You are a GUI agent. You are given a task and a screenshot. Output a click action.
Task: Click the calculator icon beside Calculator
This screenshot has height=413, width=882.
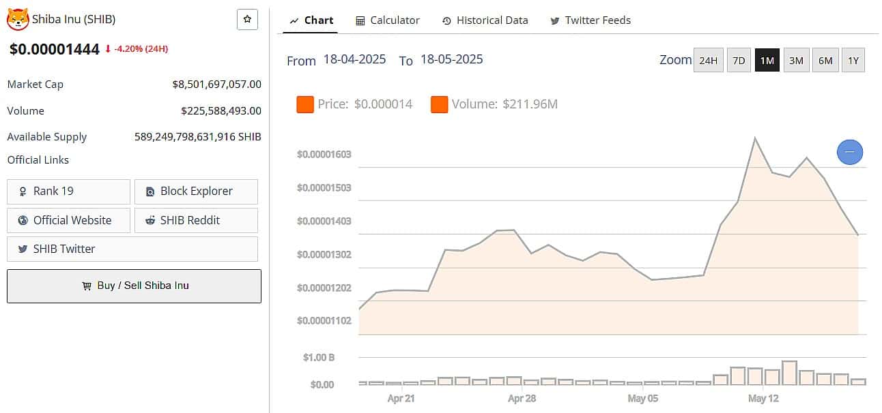click(360, 20)
